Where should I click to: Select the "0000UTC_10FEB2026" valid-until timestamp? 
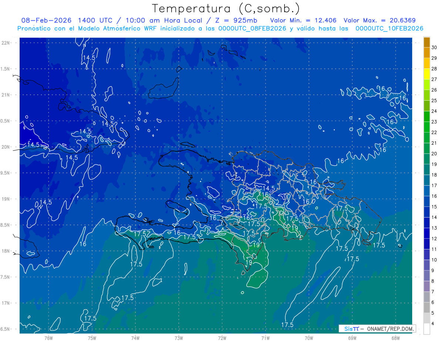(x=390, y=28)
